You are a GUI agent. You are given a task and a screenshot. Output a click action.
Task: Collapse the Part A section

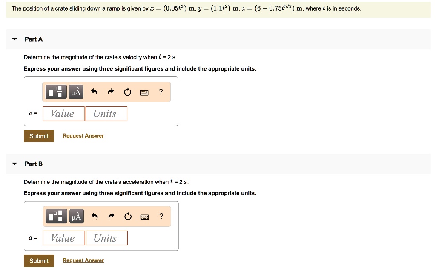click(14, 39)
